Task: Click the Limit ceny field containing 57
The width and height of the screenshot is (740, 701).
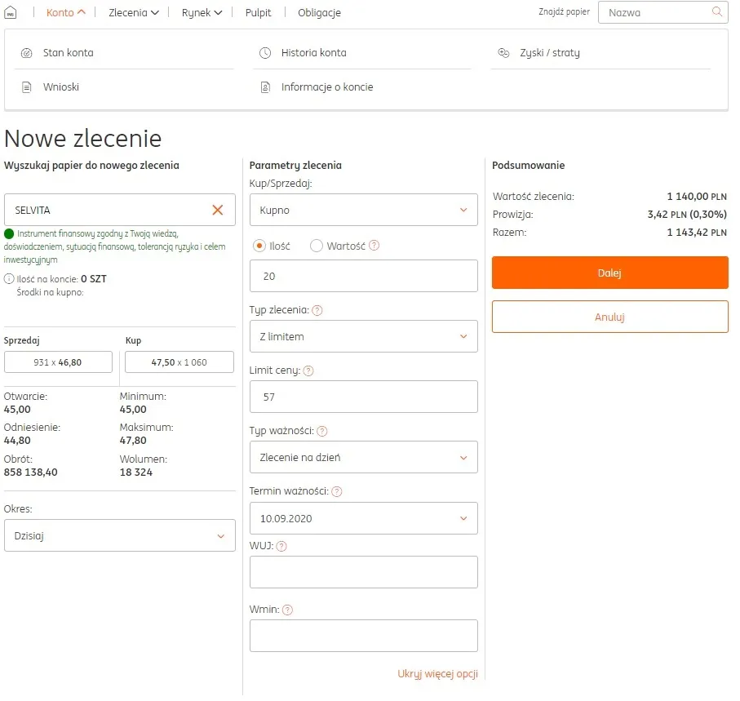Action: 363,397
